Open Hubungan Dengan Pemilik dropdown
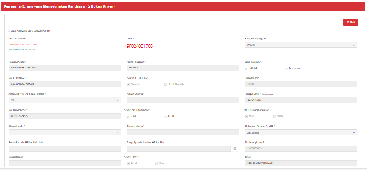Viewport: 367px width, 170px height. (x=301, y=132)
